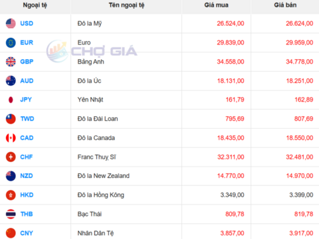Click CAD buy price 18.435,00

231,138
